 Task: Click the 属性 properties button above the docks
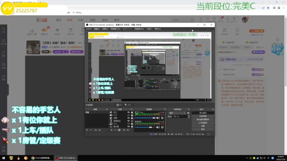pos(119,105)
